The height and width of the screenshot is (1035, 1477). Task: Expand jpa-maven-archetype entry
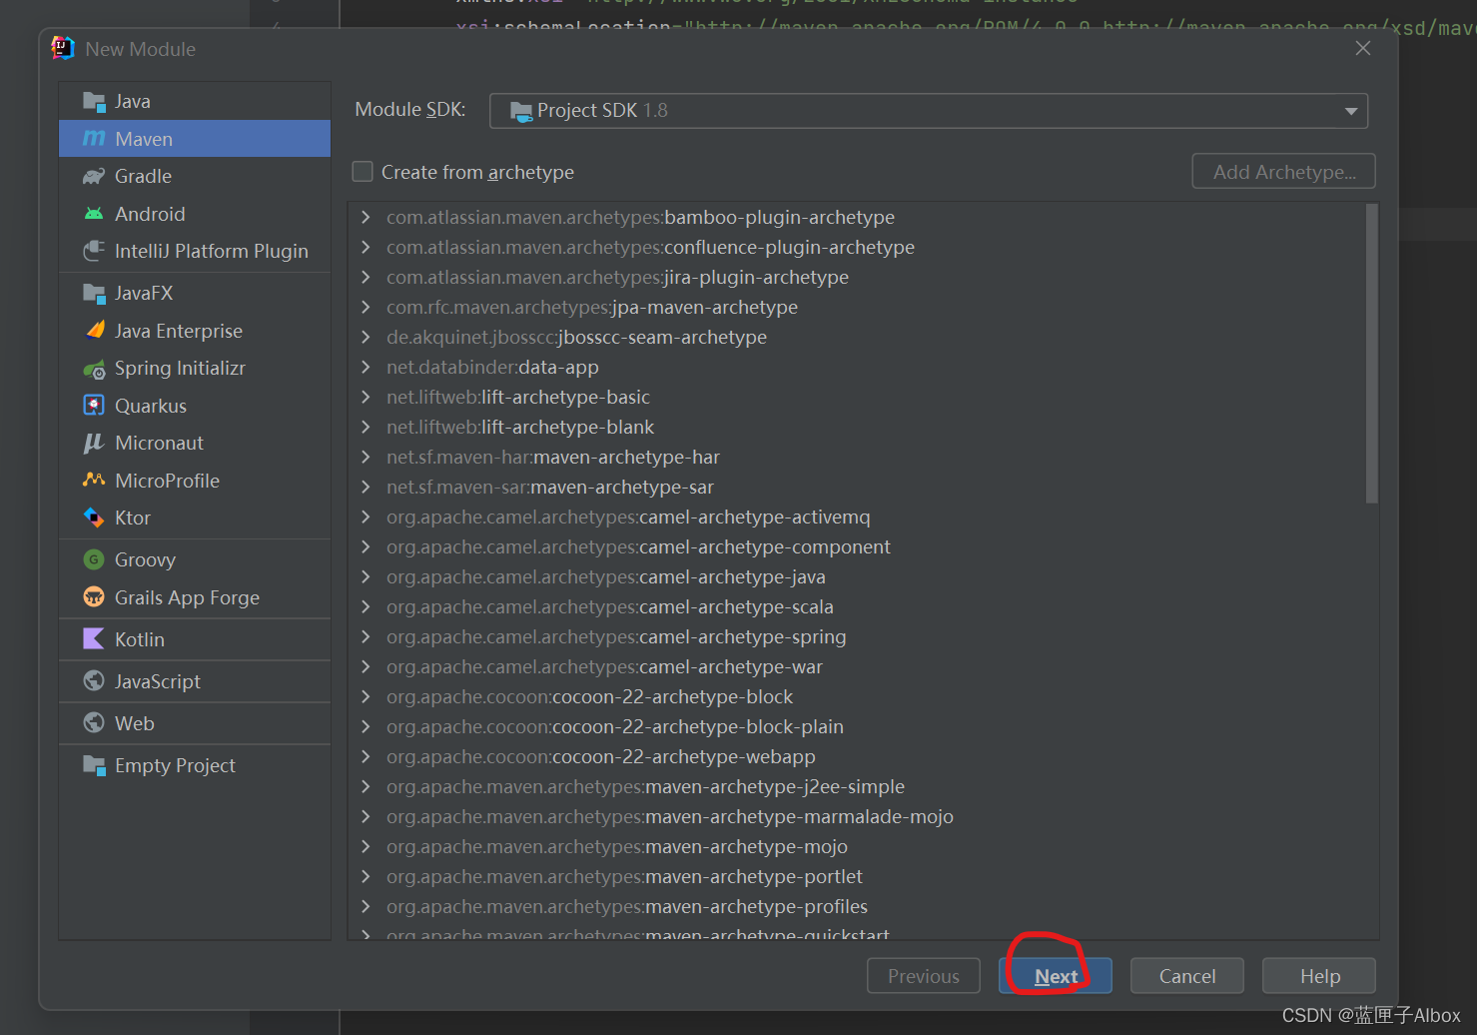coord(366,307)
